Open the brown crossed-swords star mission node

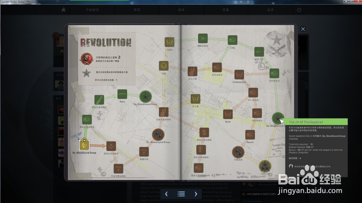[111, 146]
